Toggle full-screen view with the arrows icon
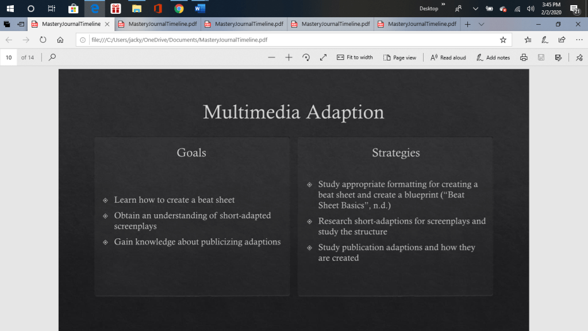Screen dimensions: 588x331 coord(323,58)
